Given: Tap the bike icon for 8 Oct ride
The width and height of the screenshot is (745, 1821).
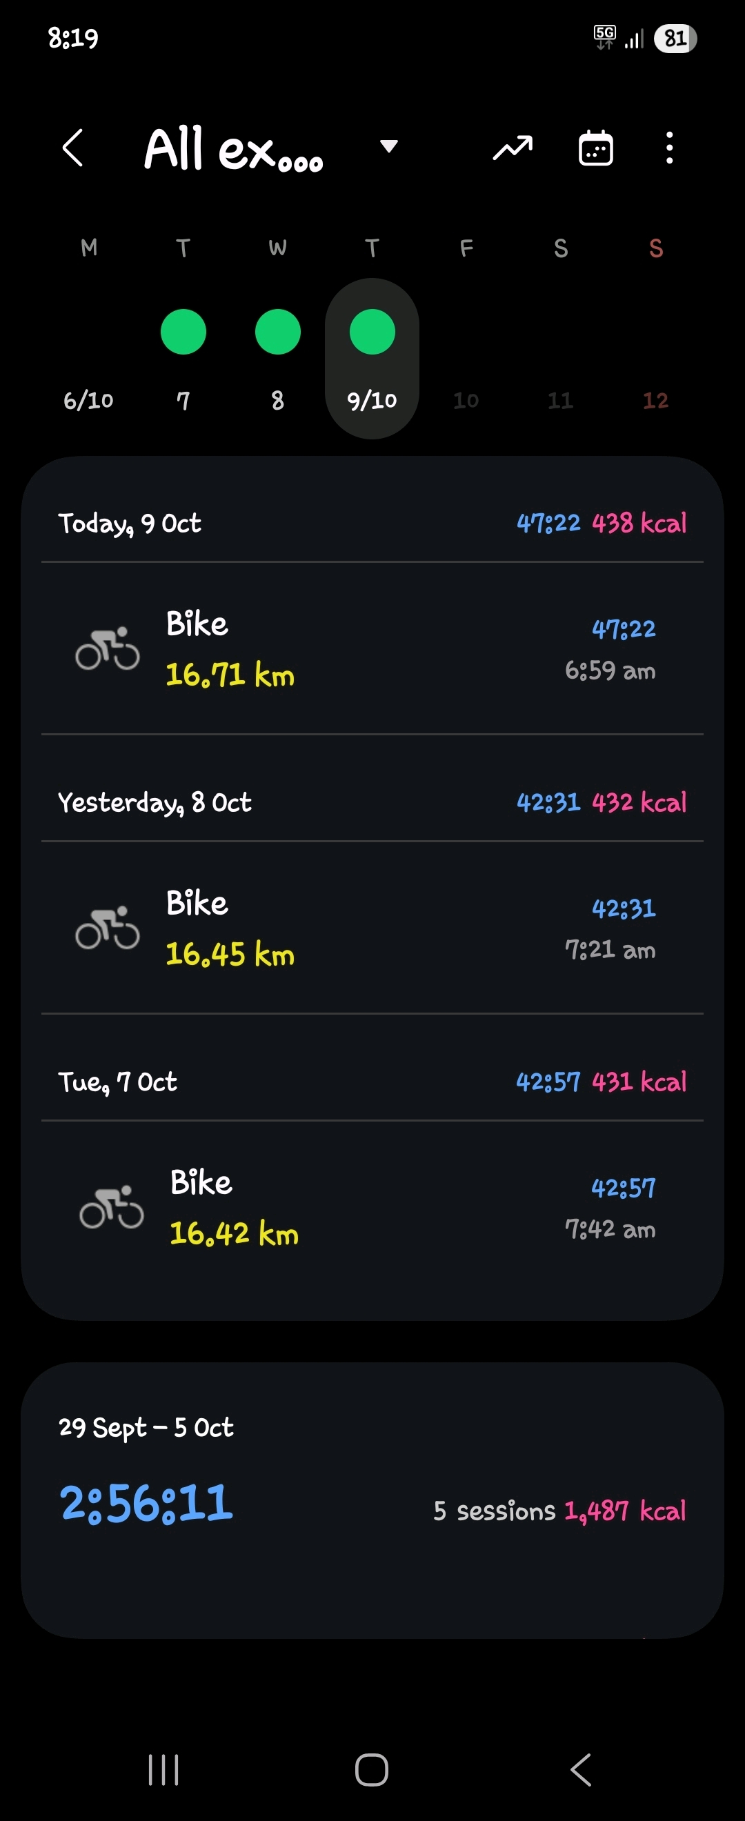Looking at the screenshot, I should (108, 928).
